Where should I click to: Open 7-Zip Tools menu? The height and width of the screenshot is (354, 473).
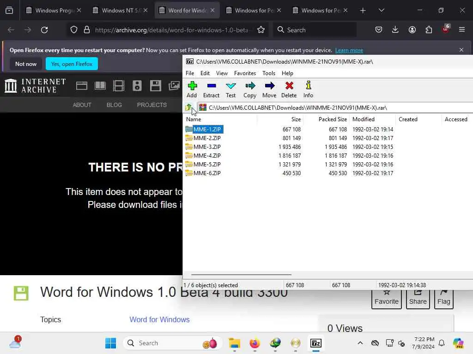click(269, 73)
